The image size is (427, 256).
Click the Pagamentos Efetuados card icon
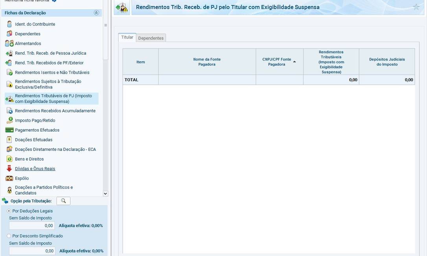coord(9,130)
